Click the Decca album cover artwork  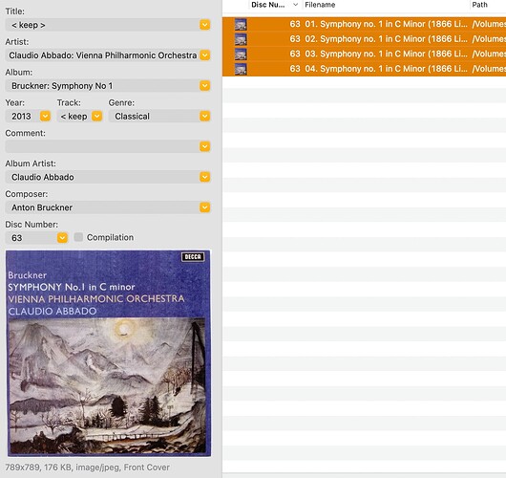point(108,353)
